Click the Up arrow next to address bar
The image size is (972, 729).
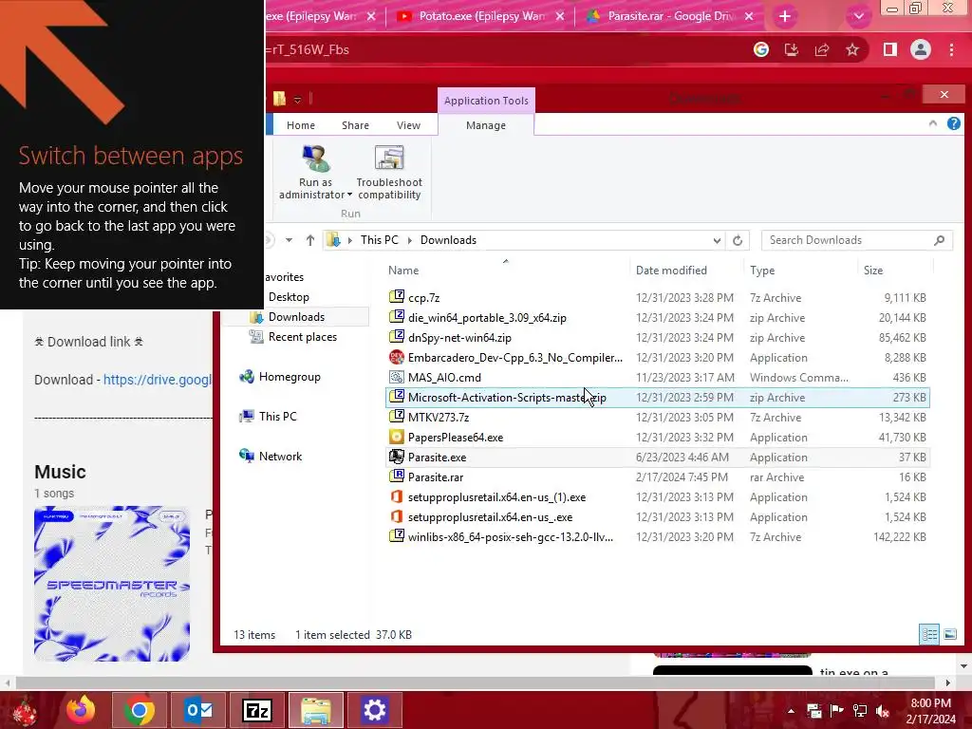click(310, 240)
